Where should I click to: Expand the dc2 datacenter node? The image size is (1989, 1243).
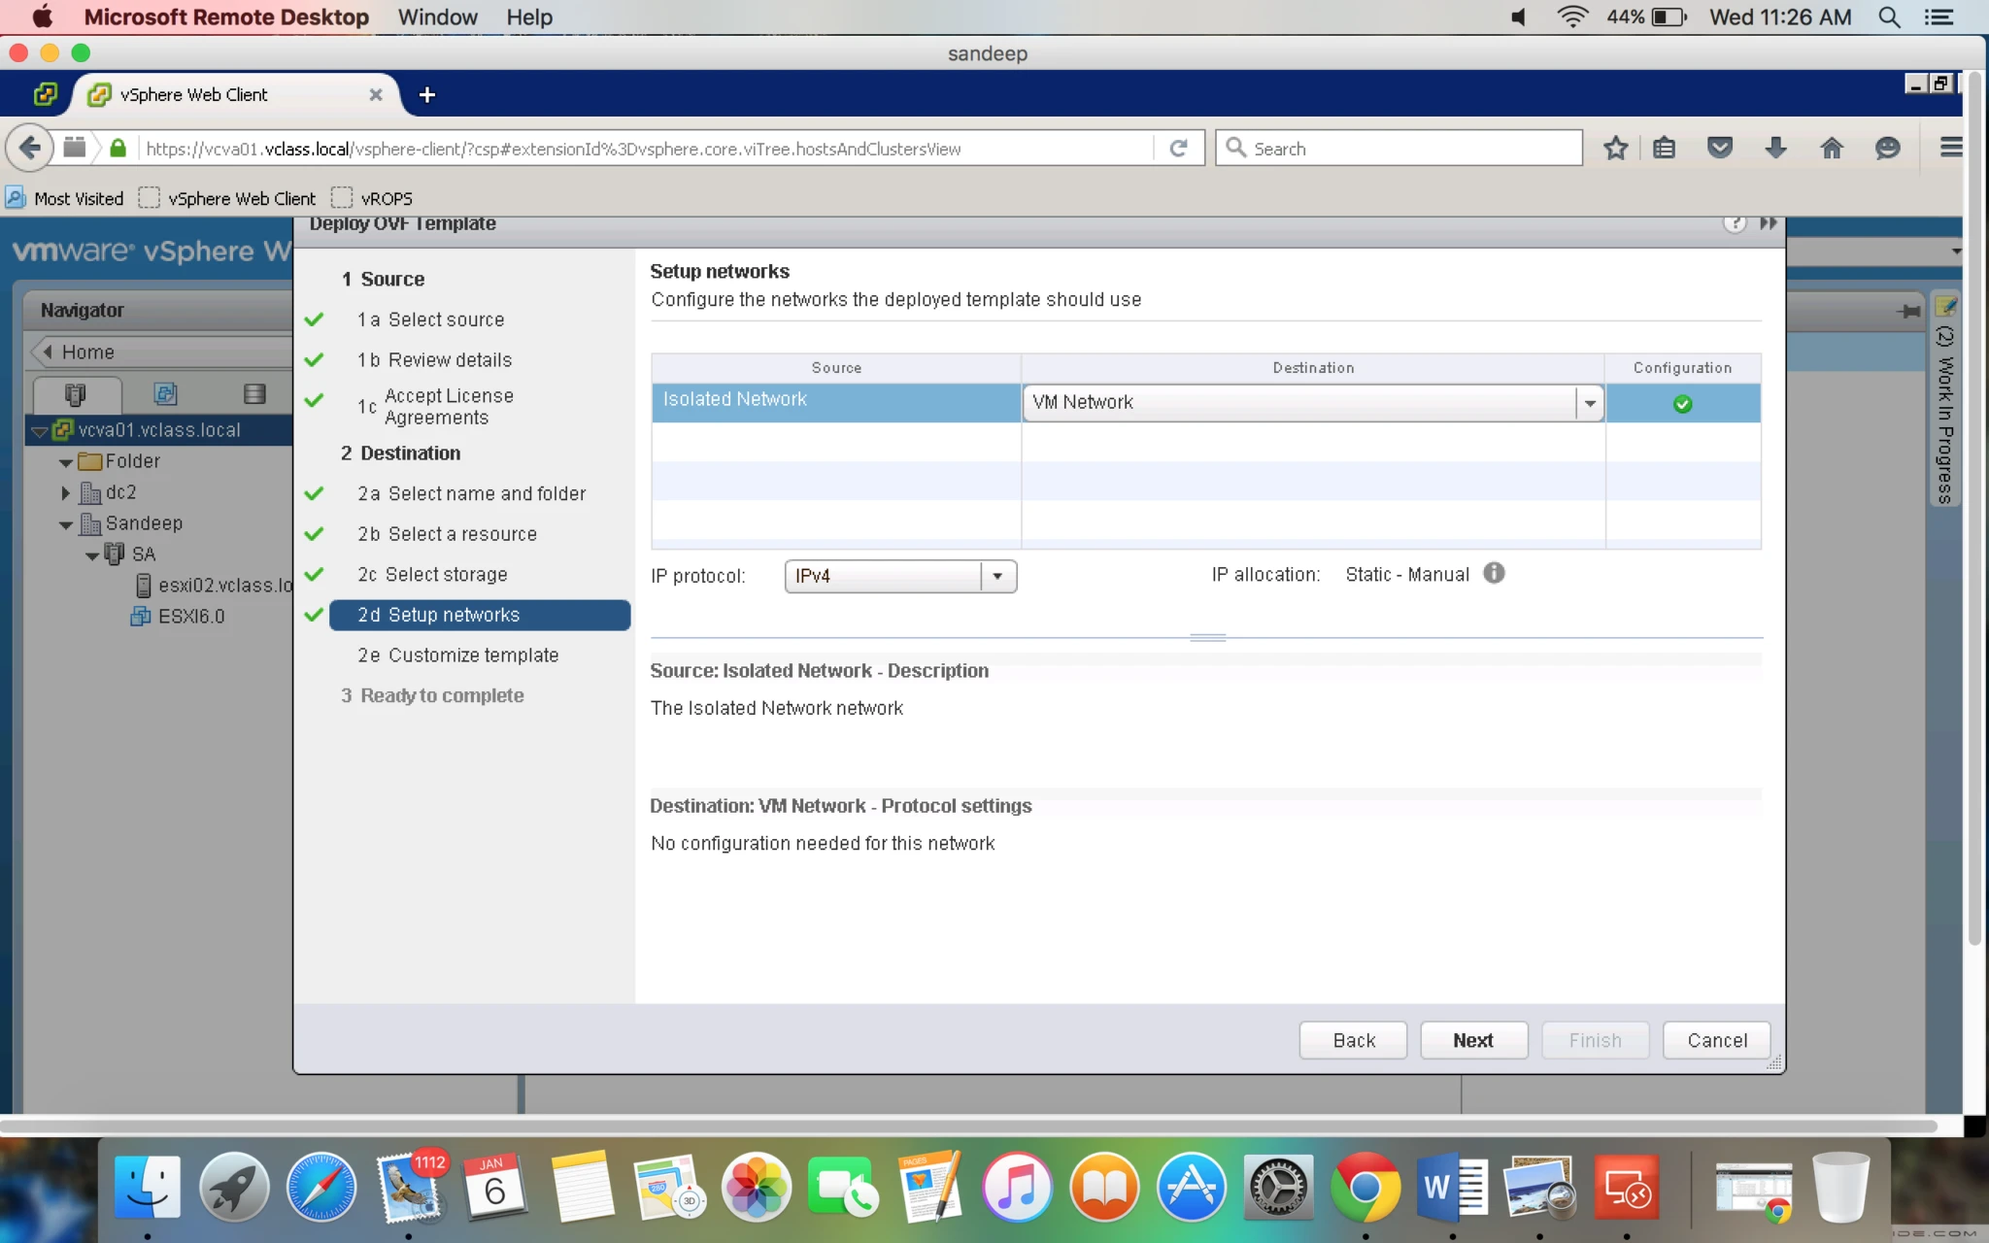coord(65,493)
